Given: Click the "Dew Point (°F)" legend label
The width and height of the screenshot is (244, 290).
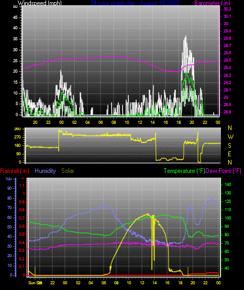Looking at the screenshot, I should (x=224, y=171).
